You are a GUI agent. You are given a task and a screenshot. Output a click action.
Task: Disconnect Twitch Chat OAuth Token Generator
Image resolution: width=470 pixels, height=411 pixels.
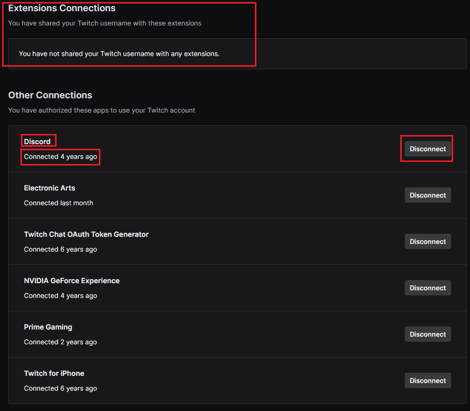click(428, 241)
